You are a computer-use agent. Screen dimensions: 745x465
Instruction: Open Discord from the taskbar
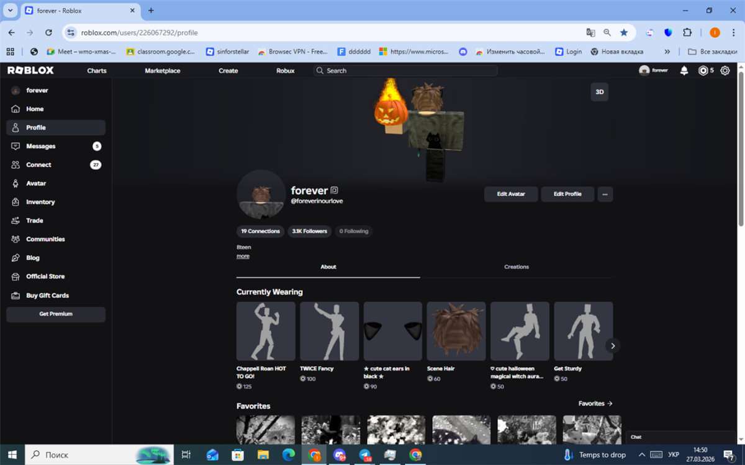click(339, 454)
